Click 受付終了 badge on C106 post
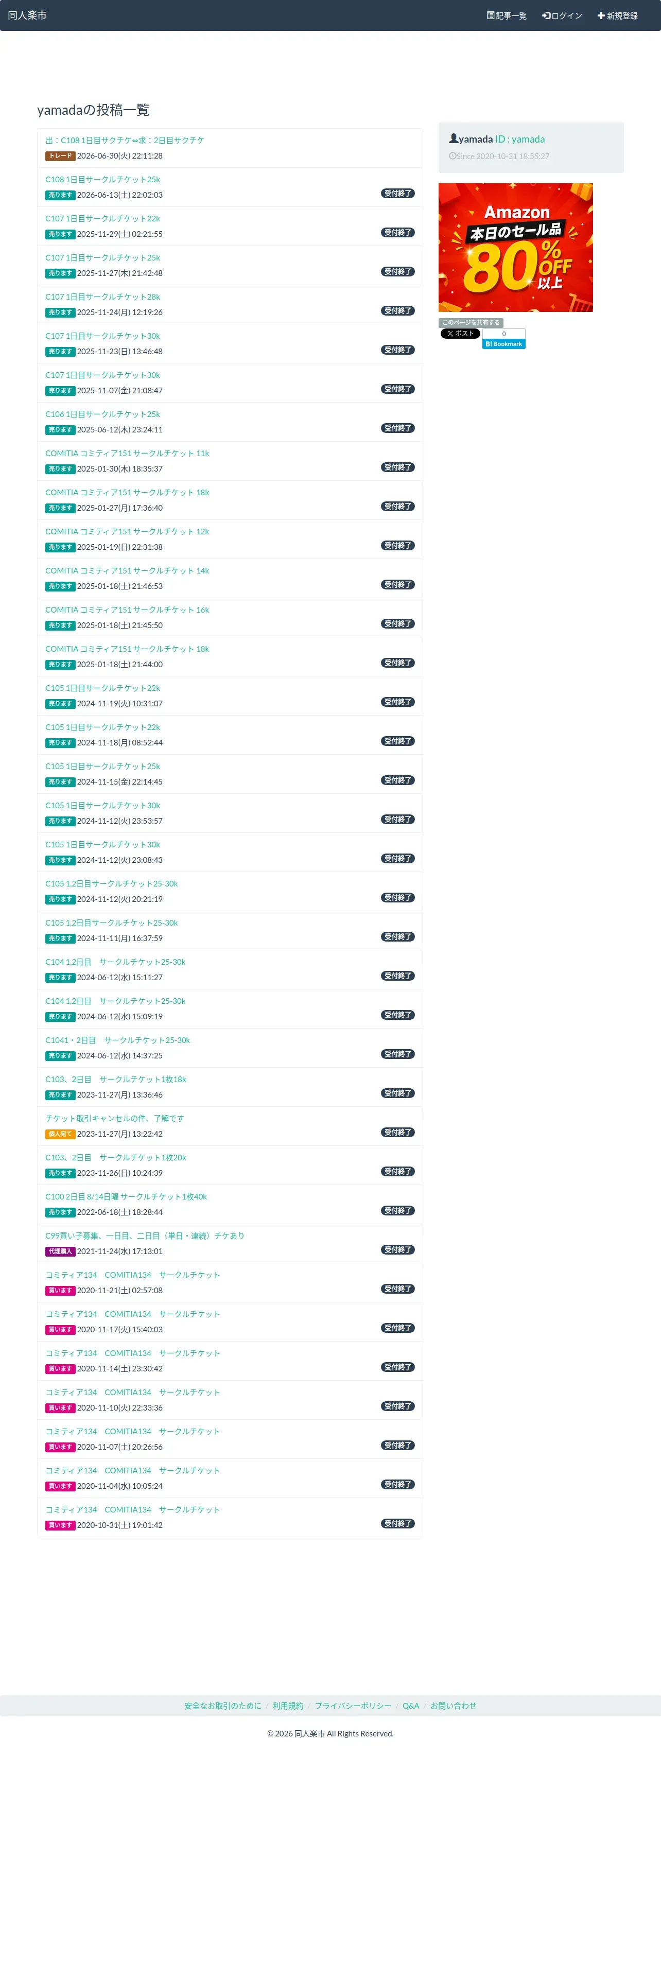Image resolution: width=661 pixels, height=1983 pixels. [398, 428]
